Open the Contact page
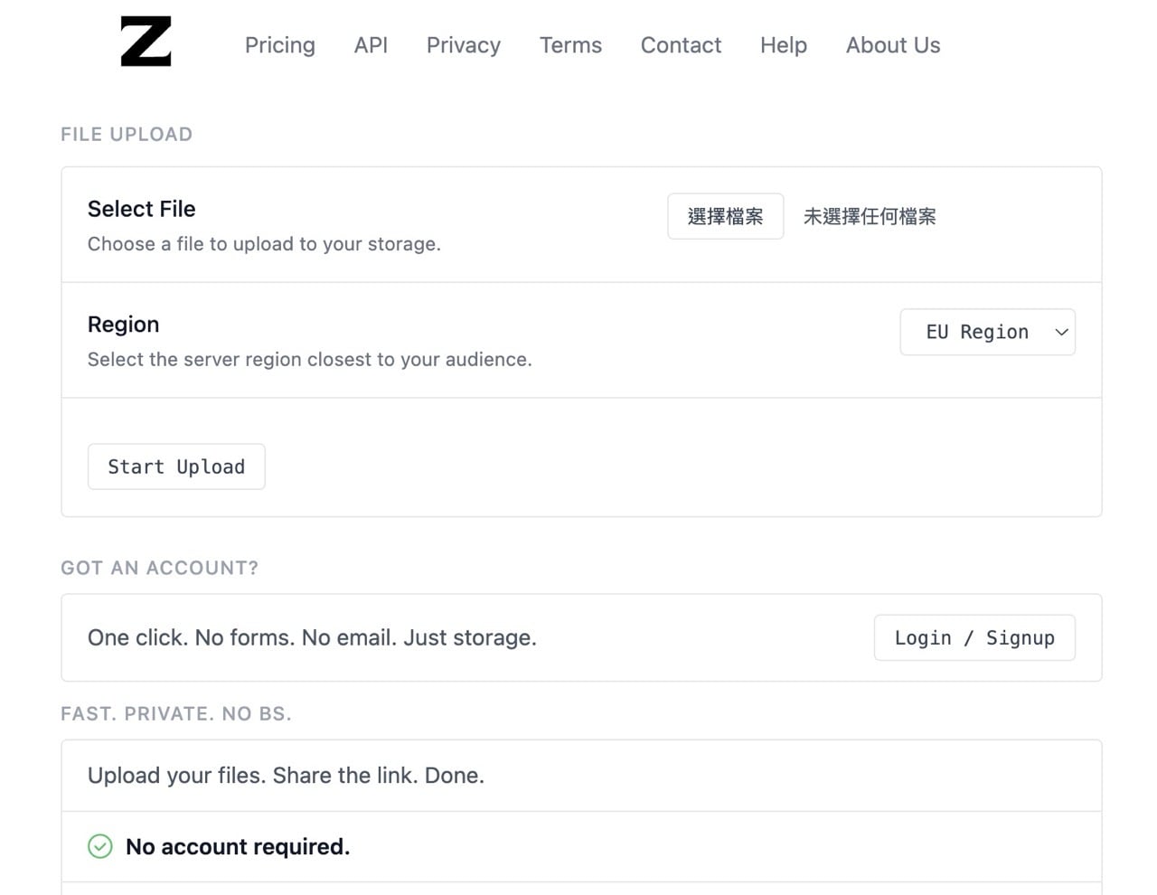Screen dimensions: 1157x895 (x=681, y=44)
